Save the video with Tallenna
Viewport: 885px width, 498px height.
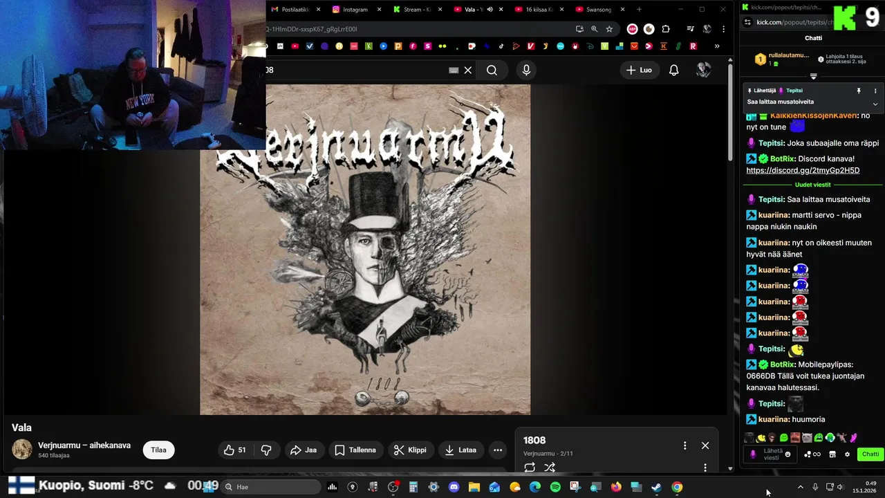coord(355,450)
